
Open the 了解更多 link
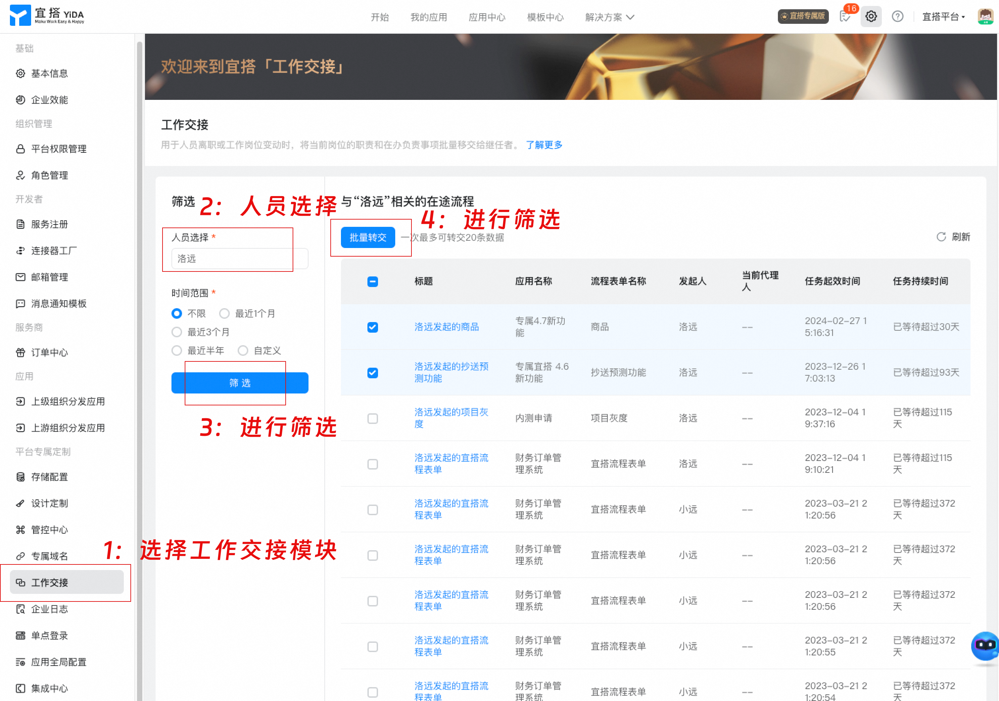pyautogui.click(x=544, y=145)
